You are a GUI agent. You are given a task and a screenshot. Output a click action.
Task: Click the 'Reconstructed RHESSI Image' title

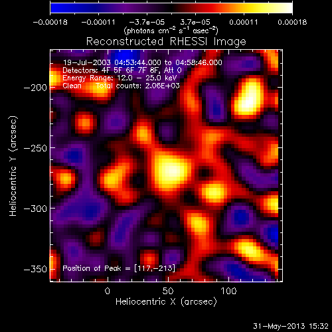pos(166,42)
